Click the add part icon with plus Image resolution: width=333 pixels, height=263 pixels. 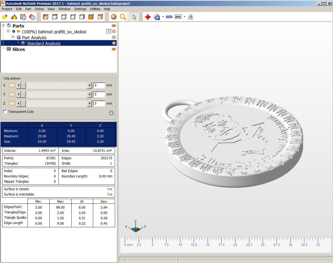32,17
